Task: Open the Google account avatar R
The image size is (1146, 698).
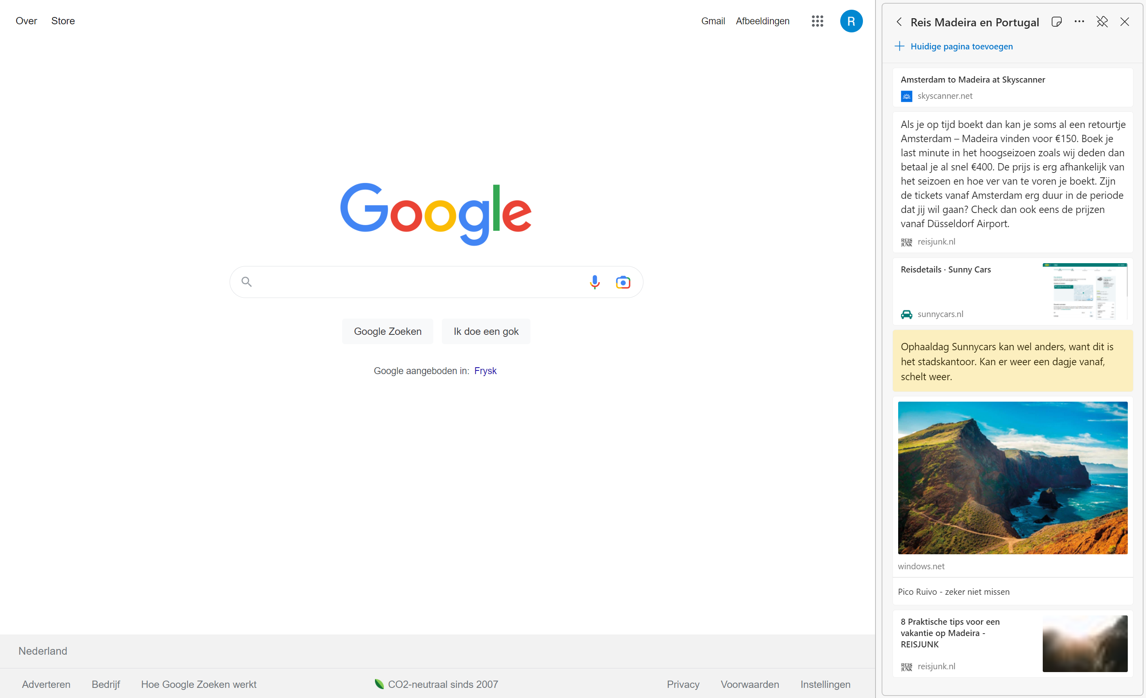Action: tap(851, 21)
